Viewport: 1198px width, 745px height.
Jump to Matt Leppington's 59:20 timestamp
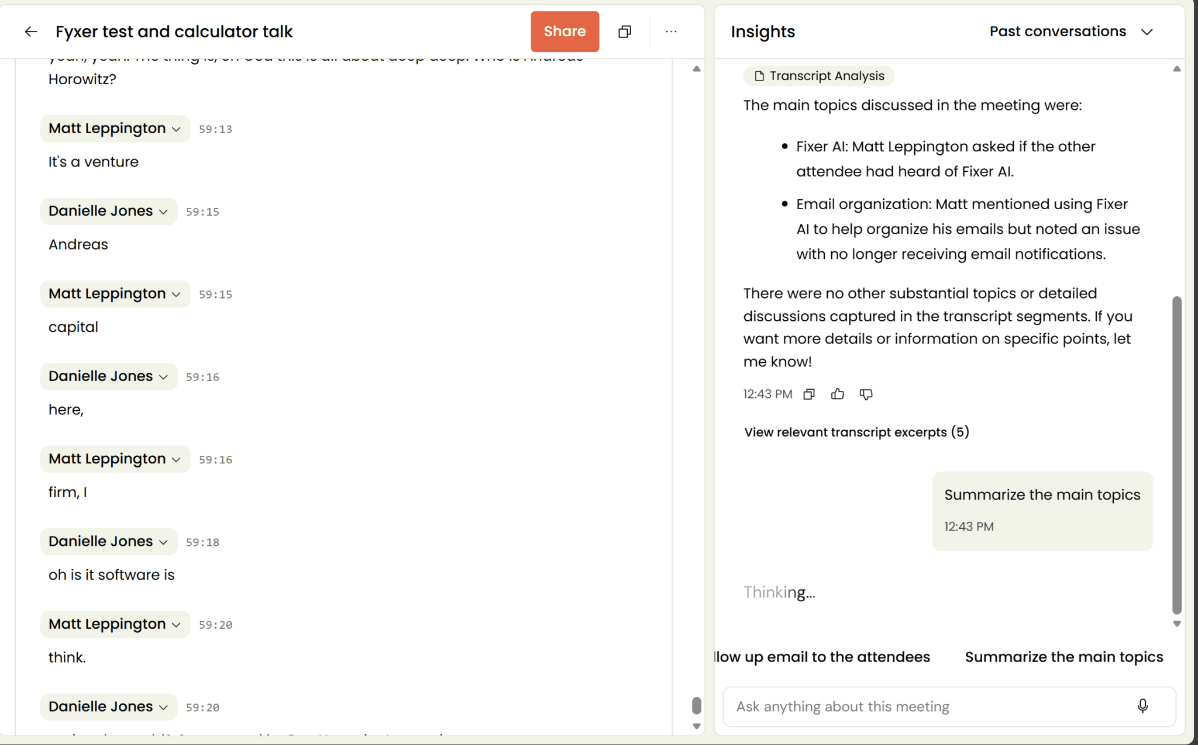click(215, 625)
